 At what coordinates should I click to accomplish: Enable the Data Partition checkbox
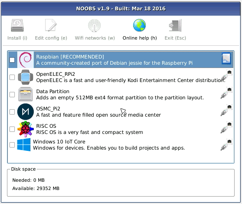12,94
